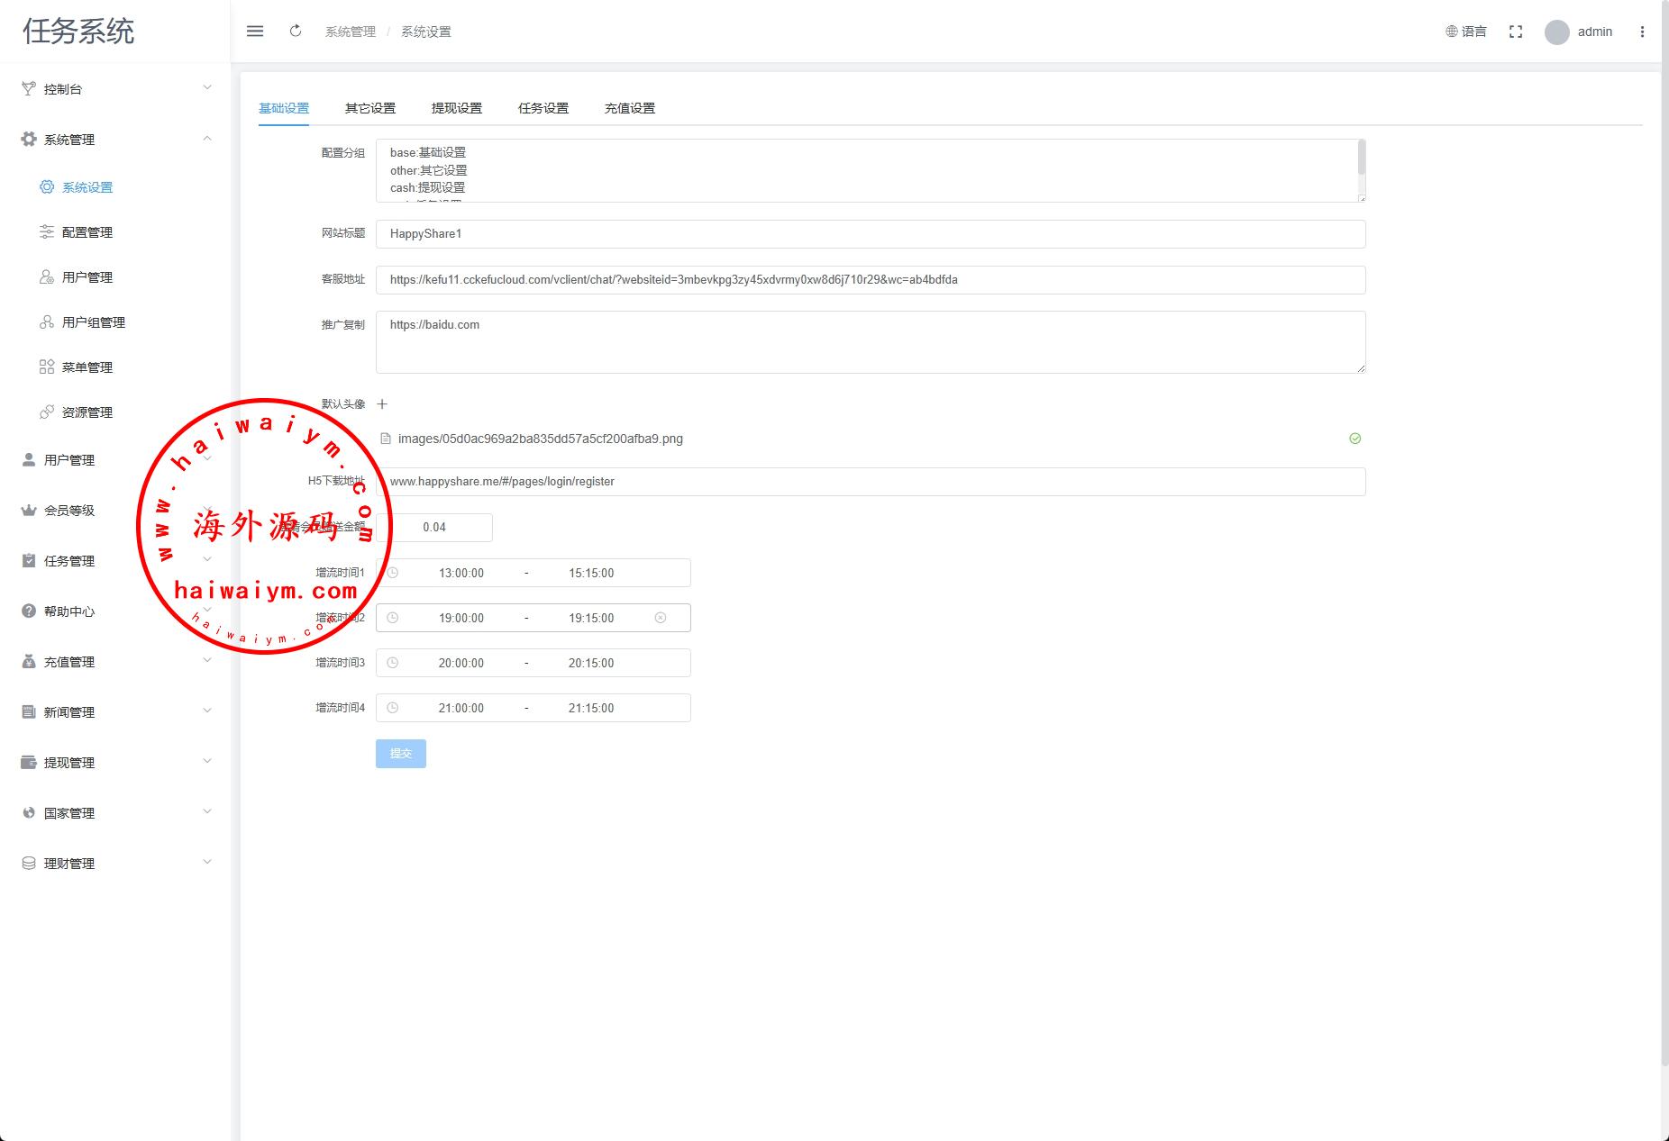
Task: Click the 网站标题 HappyShare1 input field
Action: 870,234
